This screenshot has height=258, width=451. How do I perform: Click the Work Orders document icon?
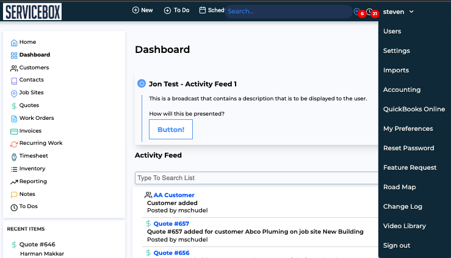[14, 119]
